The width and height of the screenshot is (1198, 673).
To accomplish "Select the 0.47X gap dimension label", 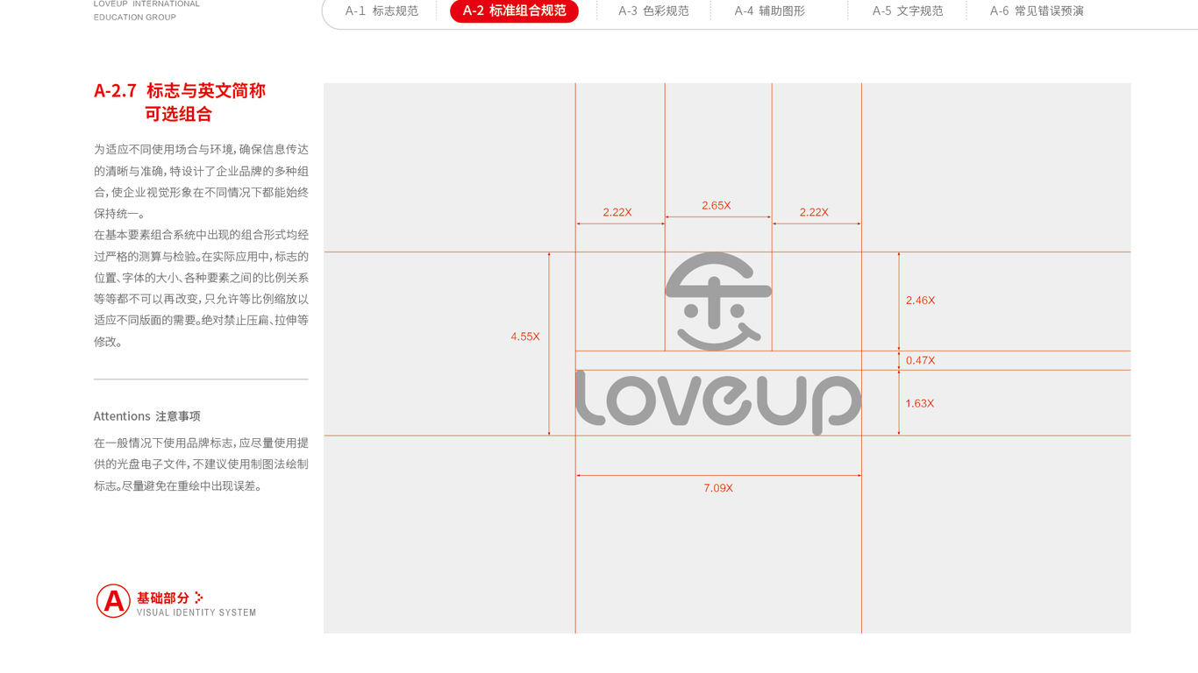I will tap(920, 360).
